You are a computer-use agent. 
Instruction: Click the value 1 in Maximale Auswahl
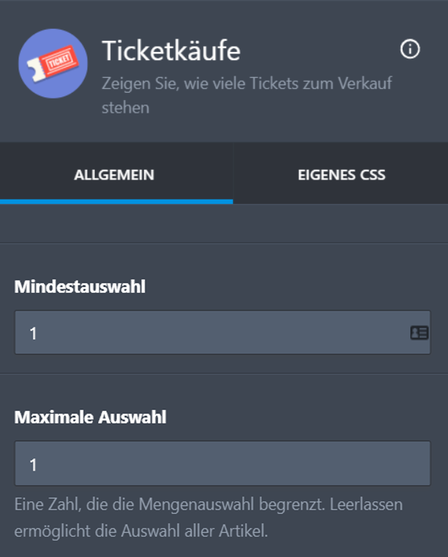[x=33, y=465]
